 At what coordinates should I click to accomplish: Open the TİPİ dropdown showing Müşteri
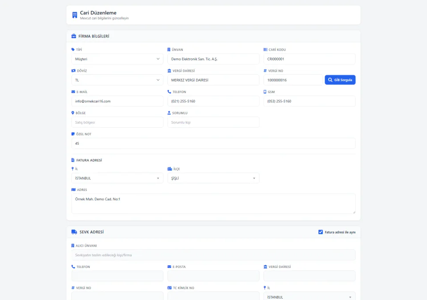(x=117, y=59)
